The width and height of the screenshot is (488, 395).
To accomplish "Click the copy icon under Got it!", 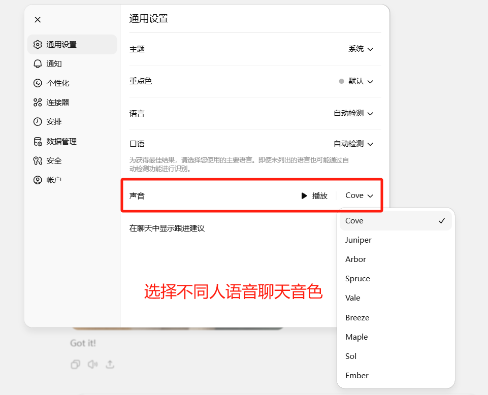I will [75, 364].
